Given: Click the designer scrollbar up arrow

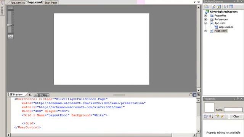Looking at the screenshot, I should click(198, 7).
